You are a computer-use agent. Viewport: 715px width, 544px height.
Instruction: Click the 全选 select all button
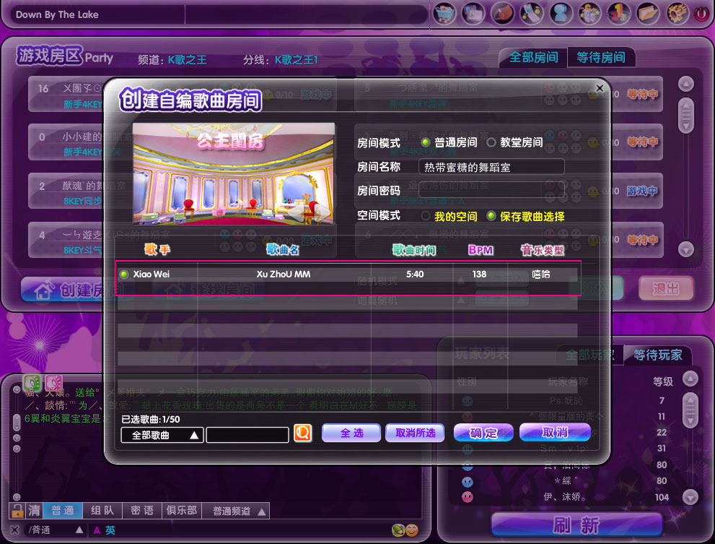click(351, 433)
